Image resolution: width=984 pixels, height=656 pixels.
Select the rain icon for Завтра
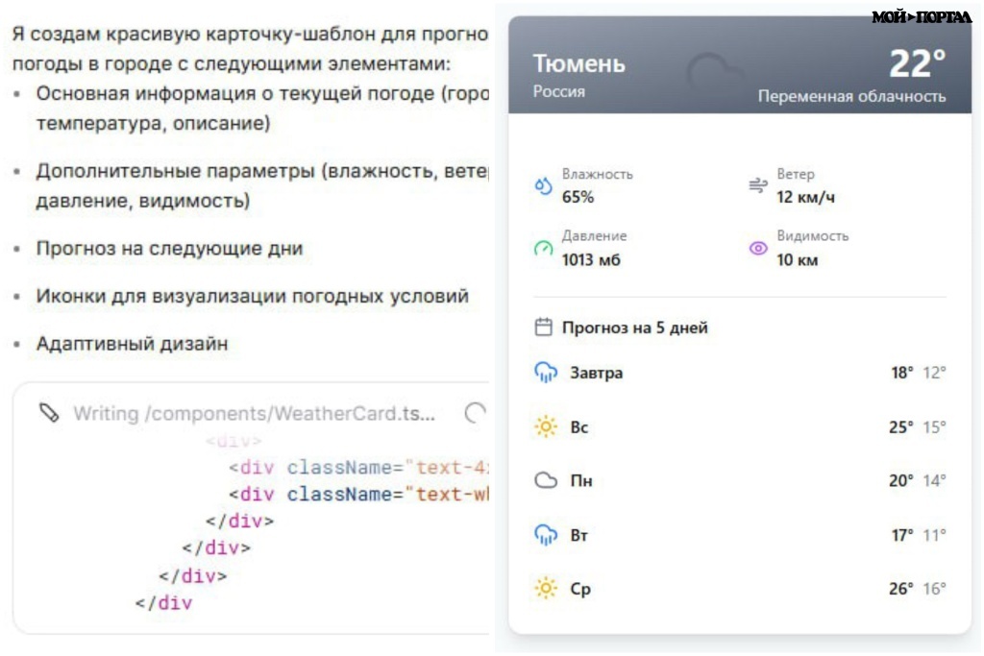[545, 372]
